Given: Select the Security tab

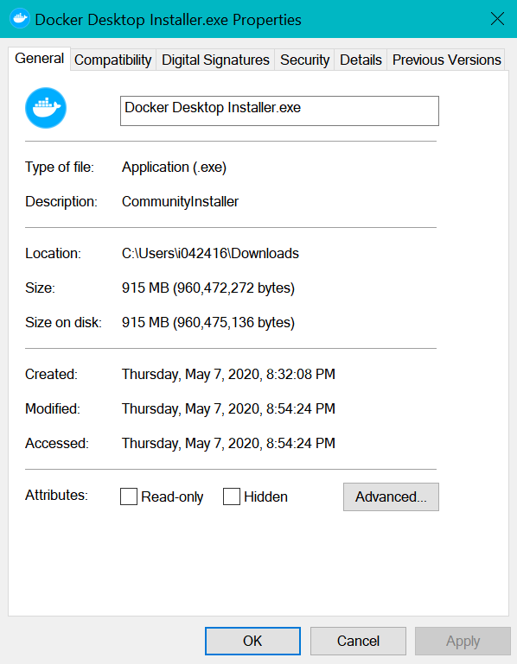Looking at the screenshot, I should [x=304, y=60].
